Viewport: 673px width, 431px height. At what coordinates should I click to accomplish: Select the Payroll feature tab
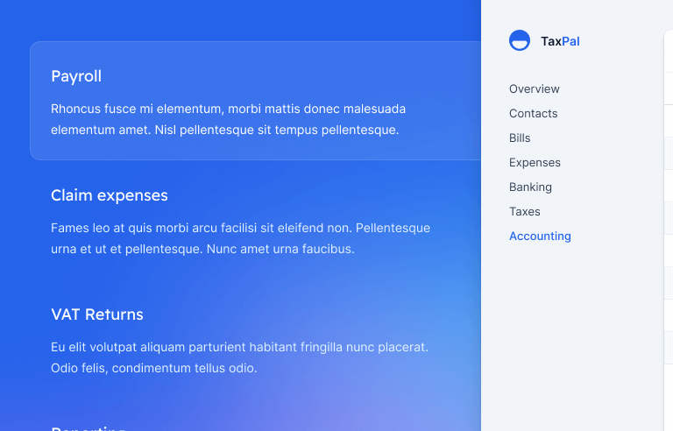tap(76, 76)
